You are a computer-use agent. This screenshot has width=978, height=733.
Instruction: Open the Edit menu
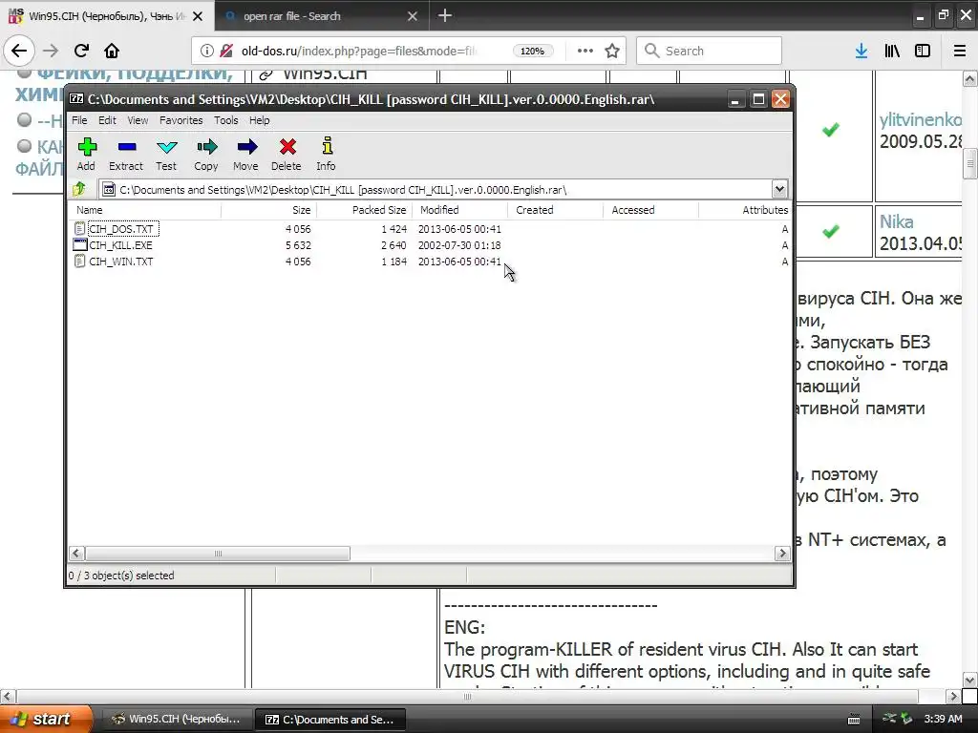[x=107, y=120]
